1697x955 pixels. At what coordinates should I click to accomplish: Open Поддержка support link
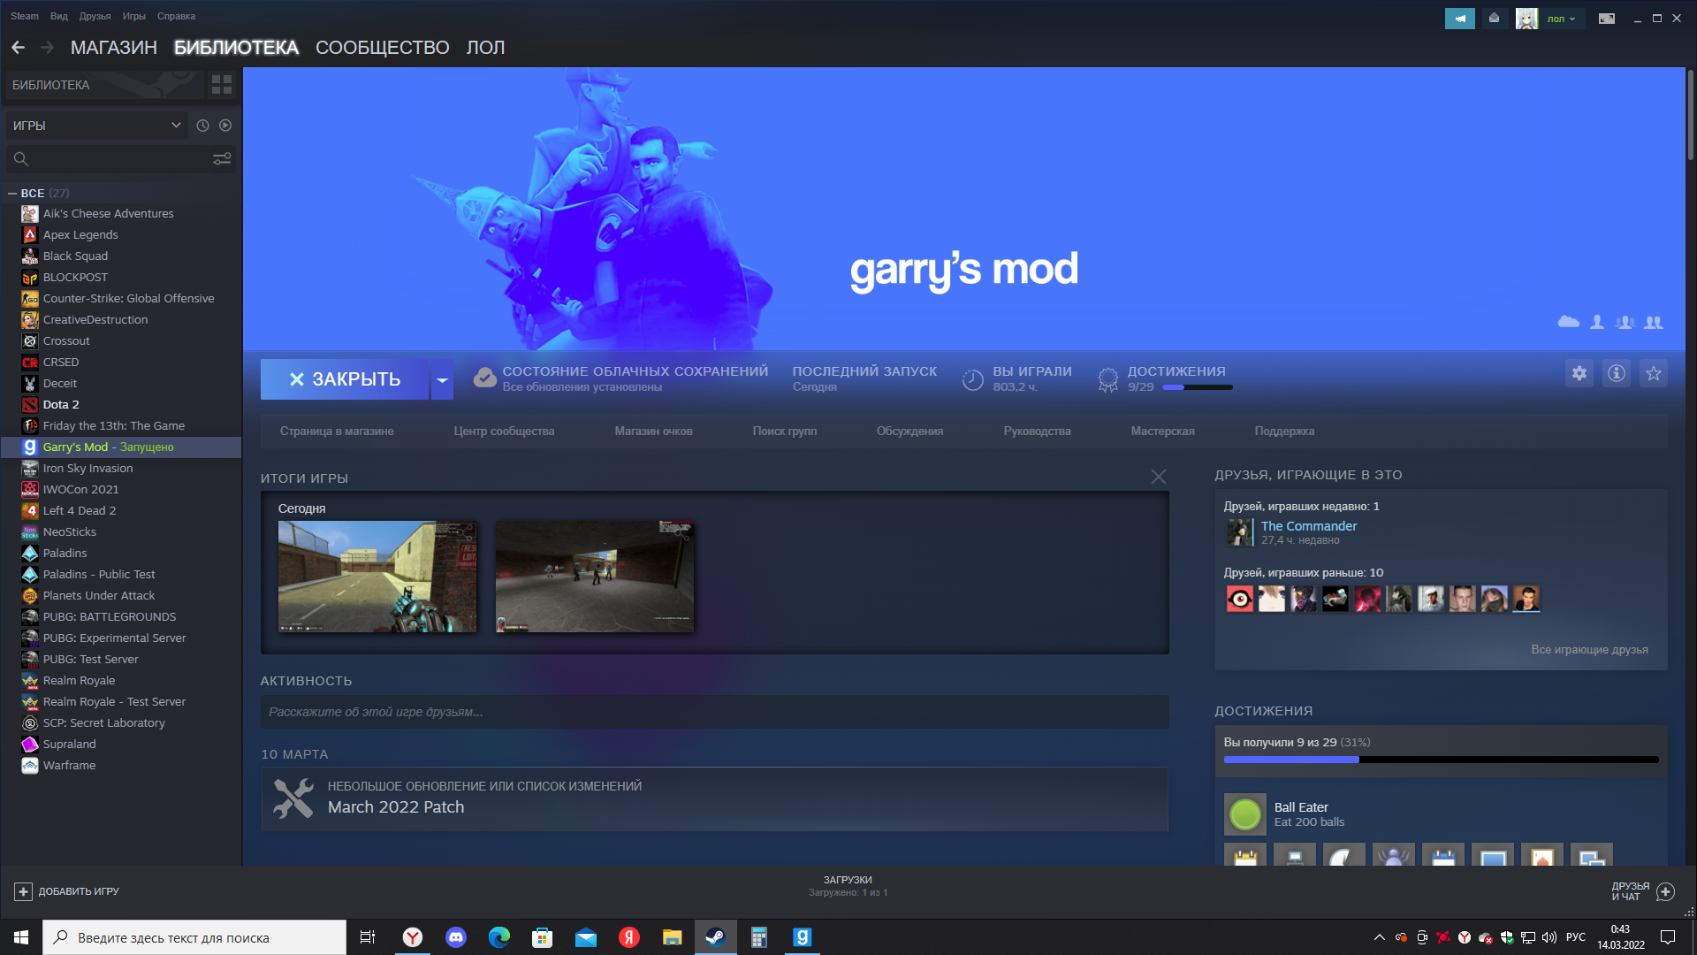1285,432
